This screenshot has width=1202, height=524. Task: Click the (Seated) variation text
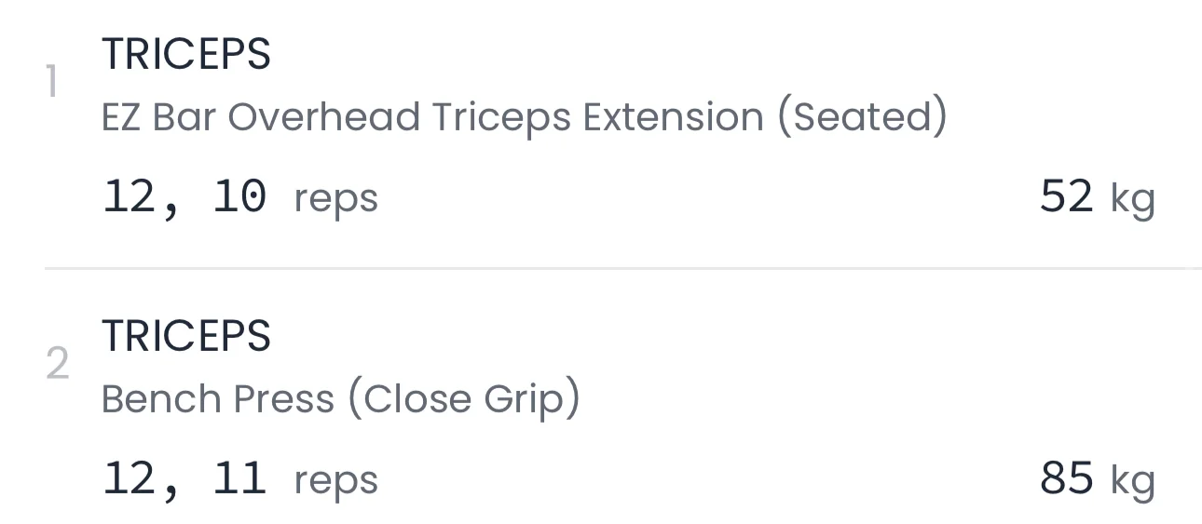tap(862, 117)
